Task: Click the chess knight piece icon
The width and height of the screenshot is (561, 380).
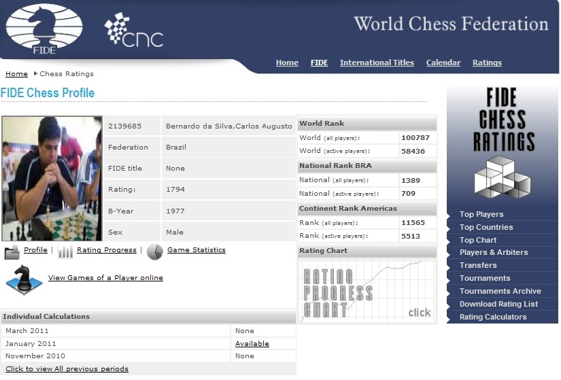Action: point(24,279)
